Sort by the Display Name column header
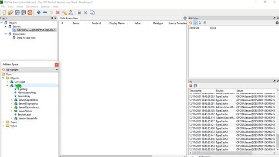 [117, 23]
